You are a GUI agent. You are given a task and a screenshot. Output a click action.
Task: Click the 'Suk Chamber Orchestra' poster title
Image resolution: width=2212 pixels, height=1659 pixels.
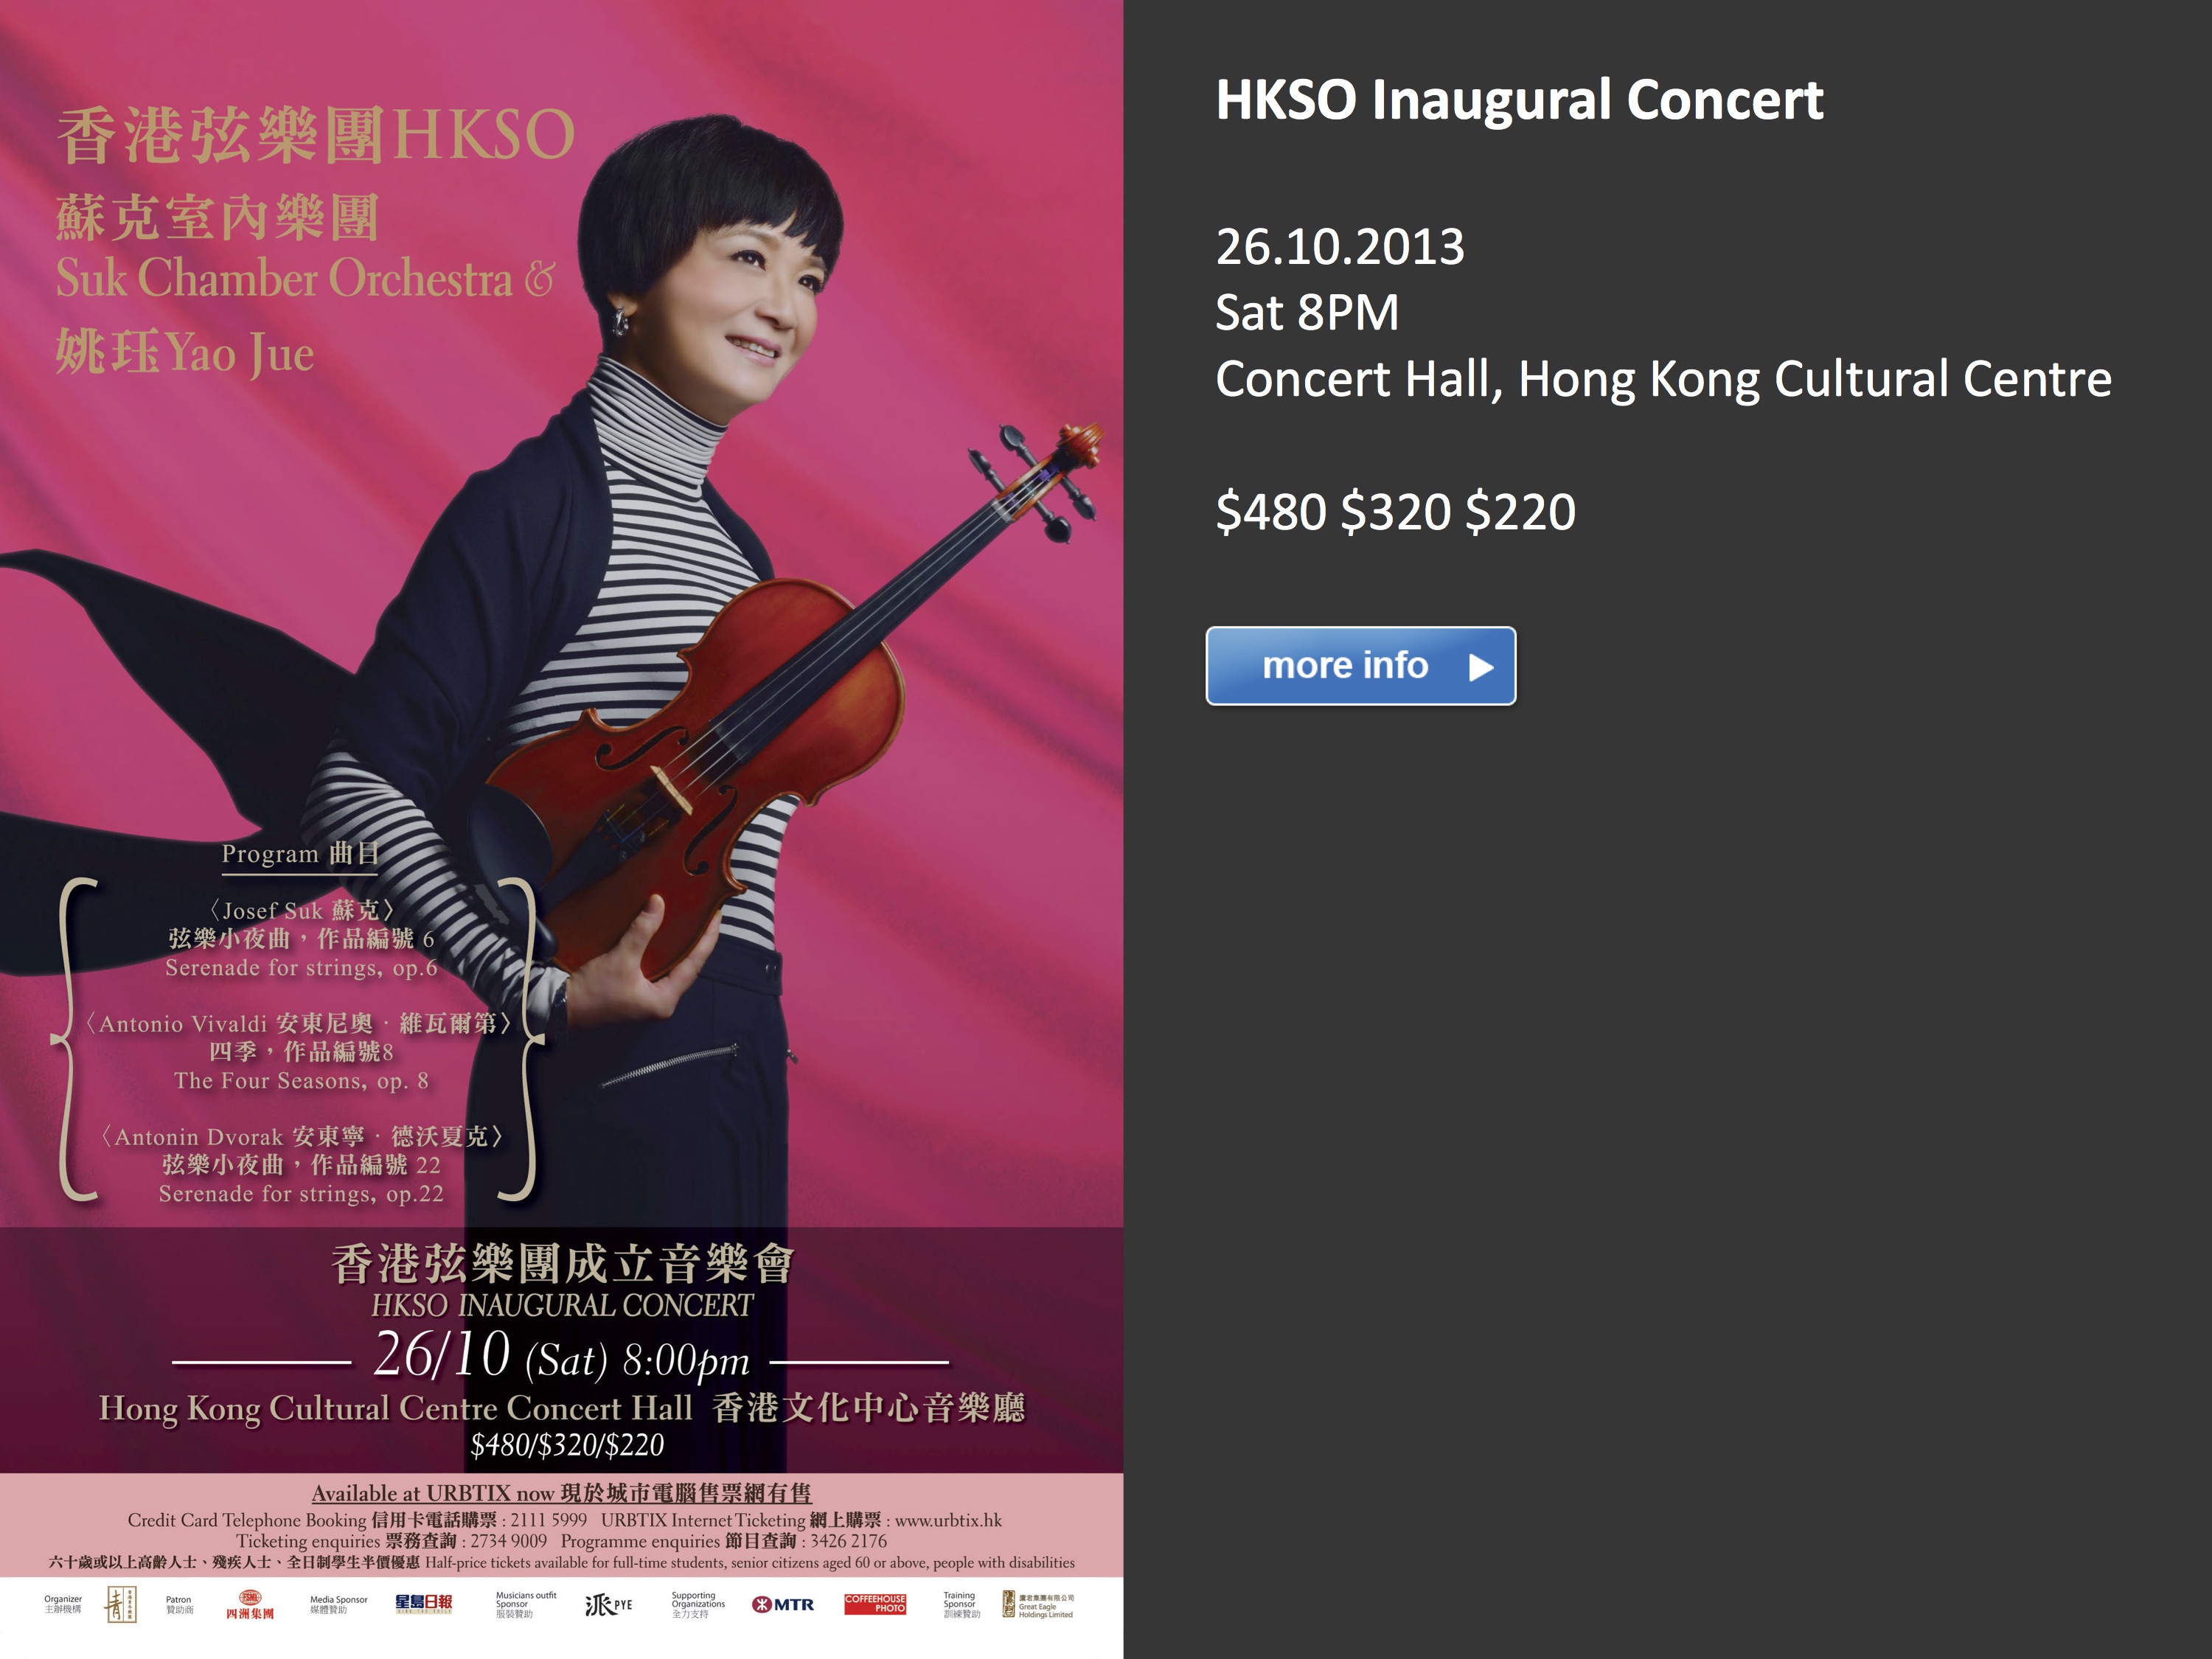pos(284,278)
